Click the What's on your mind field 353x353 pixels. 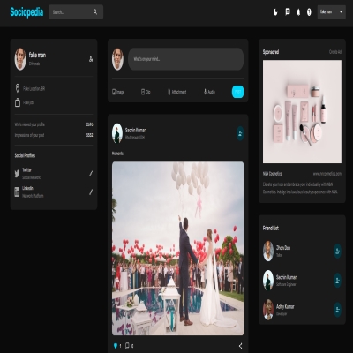pos(186,59)
